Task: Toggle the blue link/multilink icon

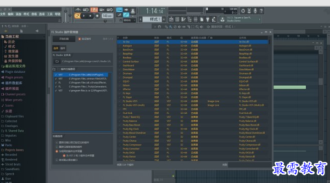Action: click(x=126, y=15)
